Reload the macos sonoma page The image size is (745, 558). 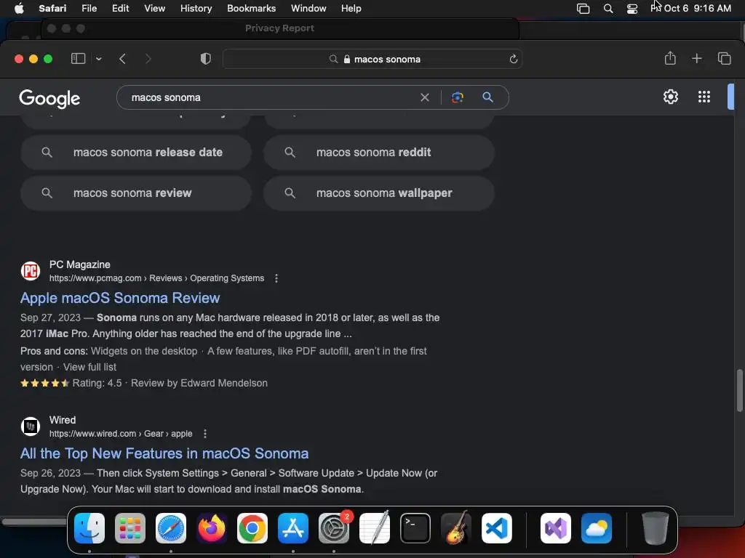[513, 59]
